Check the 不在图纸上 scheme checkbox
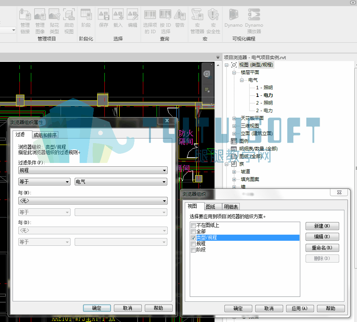Viewport: 357px width, 322px height. click(x=193, y=226)
